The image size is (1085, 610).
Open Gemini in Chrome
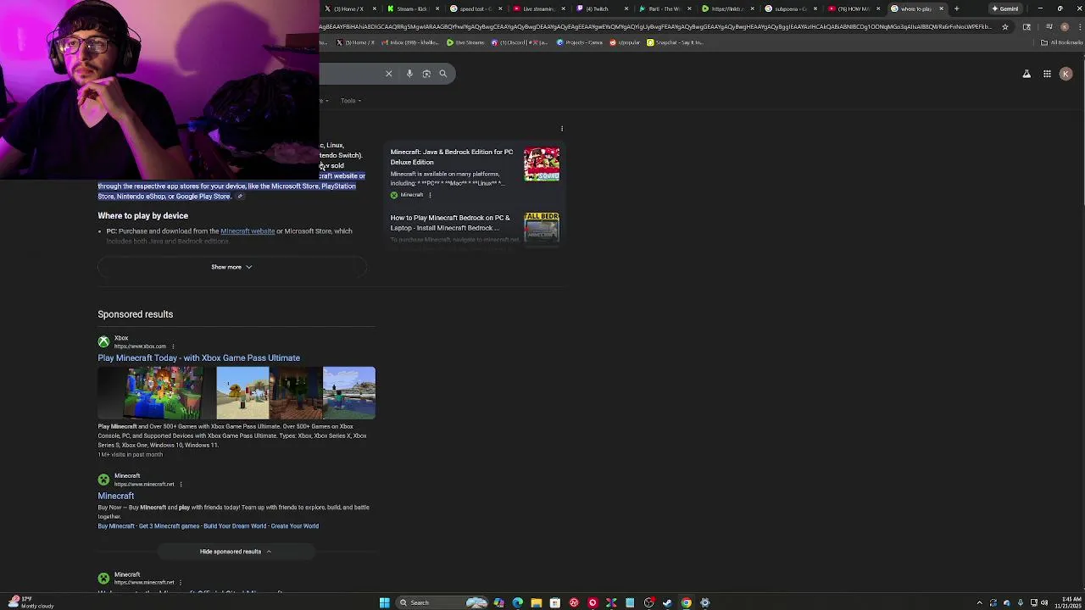(1005, 8)
